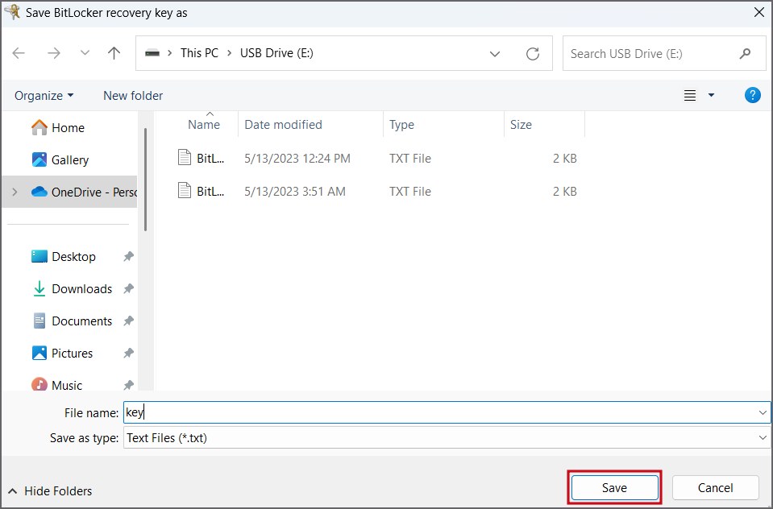Go forward with the right arrow
This screenshot has width=773, height=509.
[x=54, y=53]
